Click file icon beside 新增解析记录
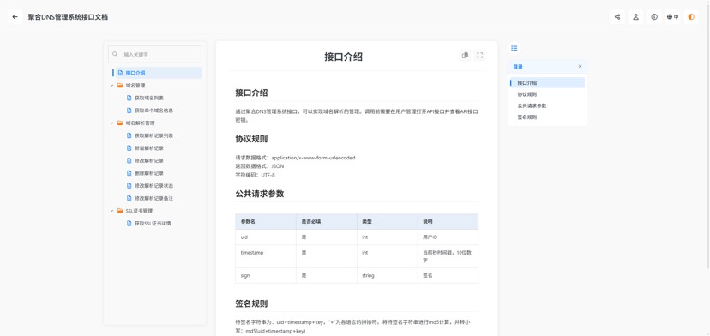The image size is (710, 336). tap(129, 148)
